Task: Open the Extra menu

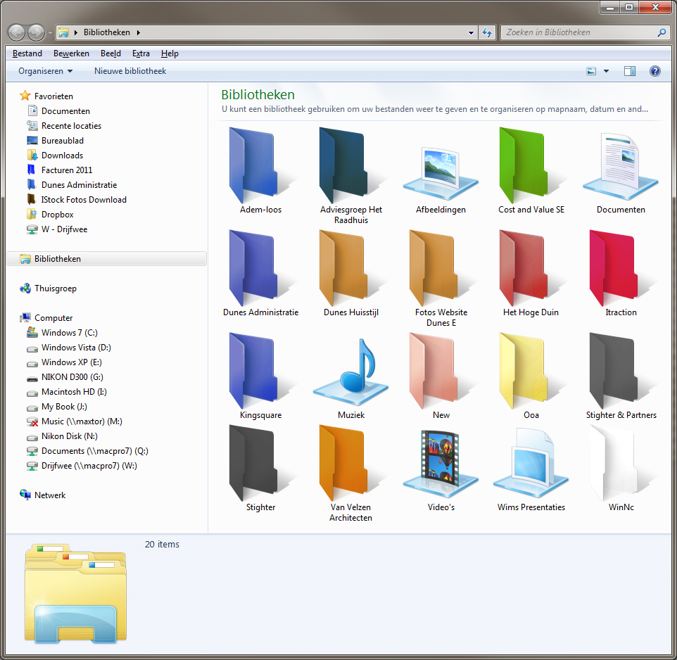Action: 141,53
